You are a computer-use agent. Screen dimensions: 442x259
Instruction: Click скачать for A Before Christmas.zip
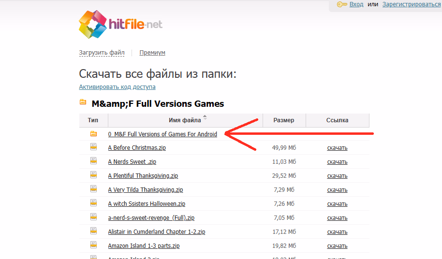[x=337, y=148]
